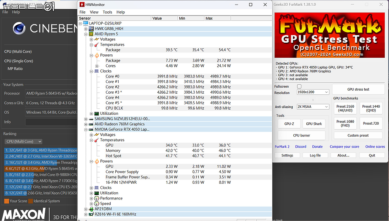The image size is (389, 221).
Task: Expand the RZ616 Wi-Fi 6E node
Action: click(86, 214)
